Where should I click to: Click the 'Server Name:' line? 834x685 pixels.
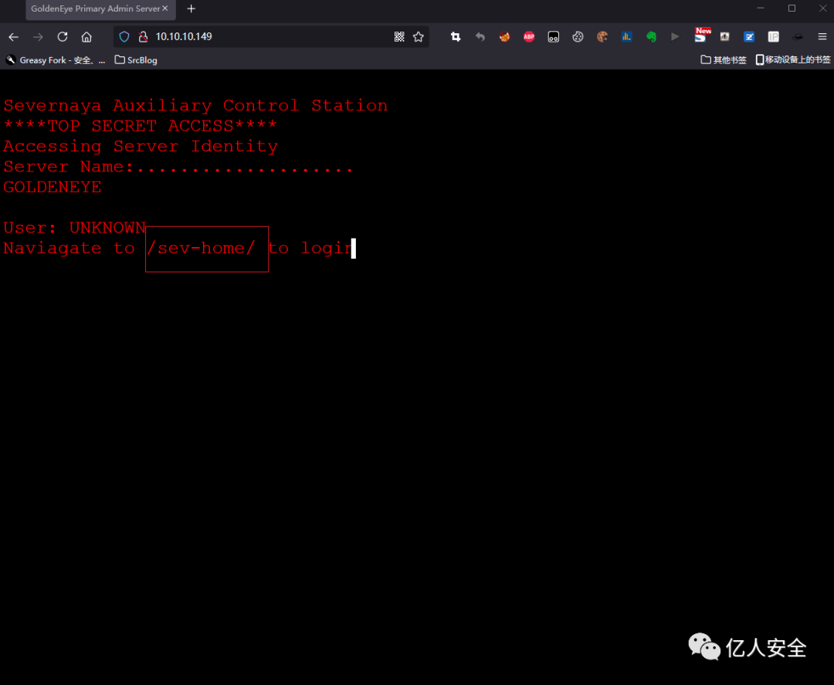click(178, 167)
